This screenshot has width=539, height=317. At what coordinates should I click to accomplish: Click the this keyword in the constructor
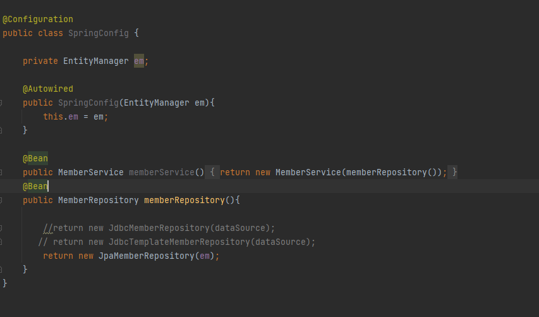pos(53,116)
